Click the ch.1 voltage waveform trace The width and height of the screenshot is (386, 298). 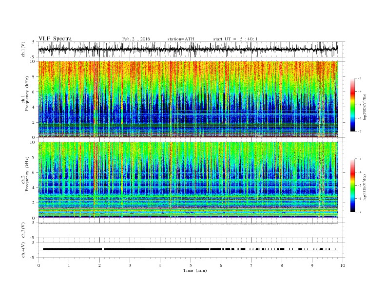coord(188,49)
